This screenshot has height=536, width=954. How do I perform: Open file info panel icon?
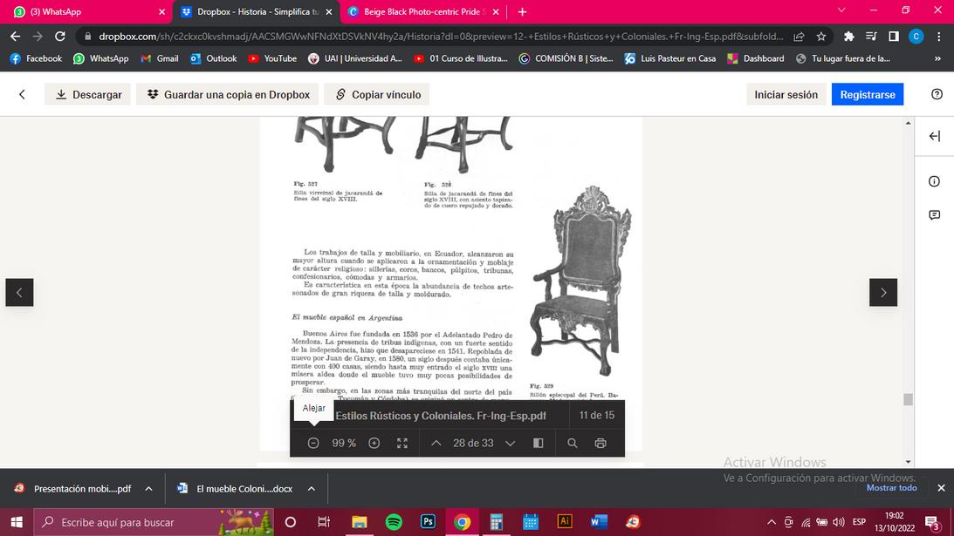pos(935,181)
